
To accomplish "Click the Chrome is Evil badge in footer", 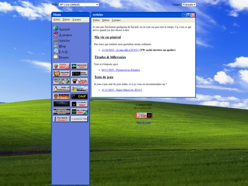I will 144,115.
